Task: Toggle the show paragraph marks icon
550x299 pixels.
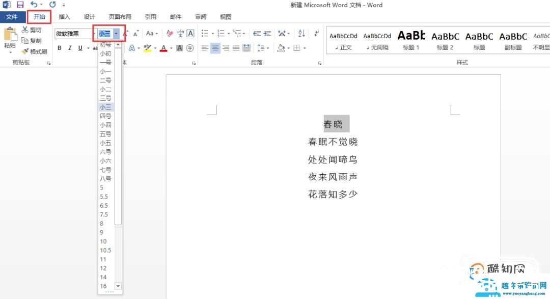Action: click(x=316, y=33)
